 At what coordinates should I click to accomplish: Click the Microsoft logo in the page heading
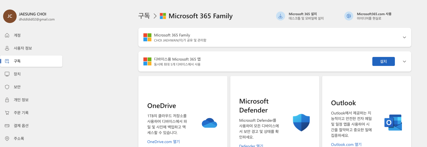pos(163,16)
